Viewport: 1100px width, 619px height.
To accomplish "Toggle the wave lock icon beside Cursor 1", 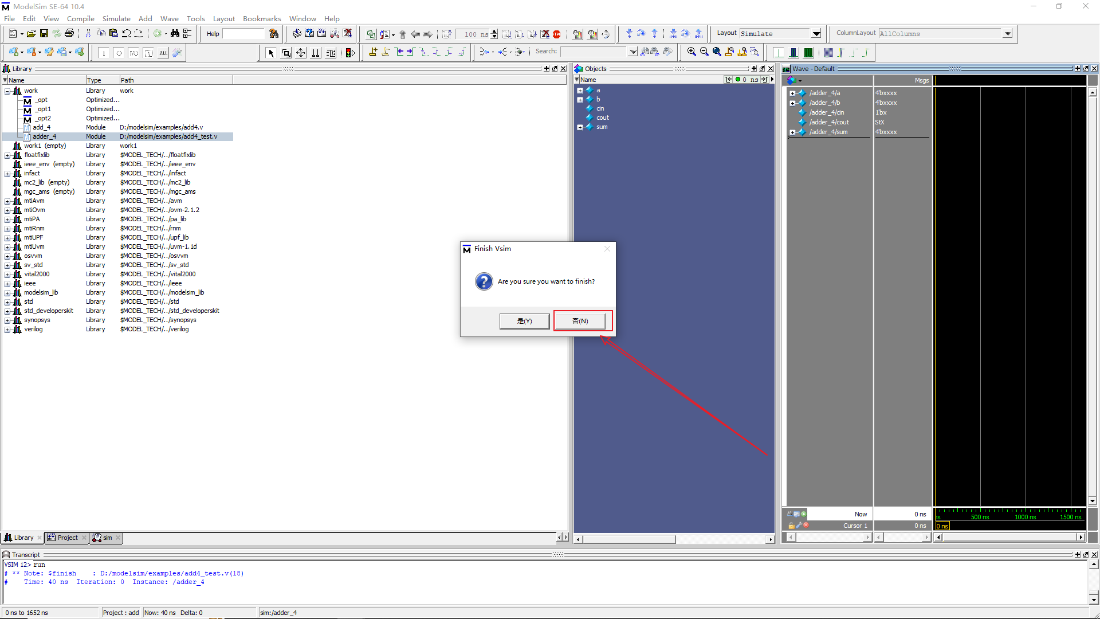I will [x=792, y=526].
